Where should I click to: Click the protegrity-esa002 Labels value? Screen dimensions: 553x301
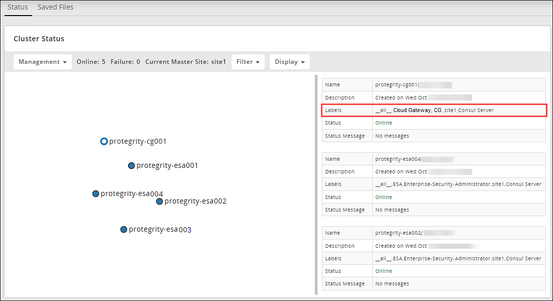(458, 258)
